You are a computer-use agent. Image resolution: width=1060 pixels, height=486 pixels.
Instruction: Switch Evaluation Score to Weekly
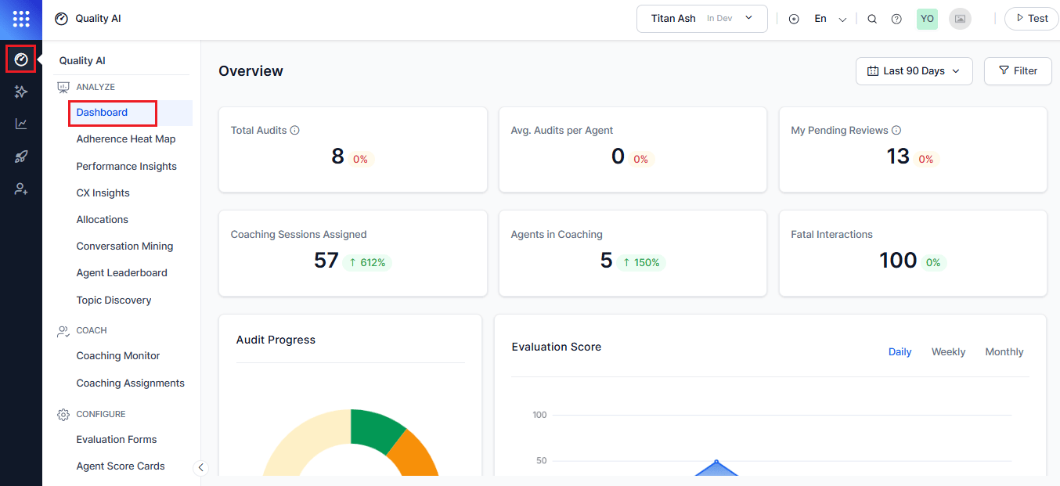tap(948, 352)
